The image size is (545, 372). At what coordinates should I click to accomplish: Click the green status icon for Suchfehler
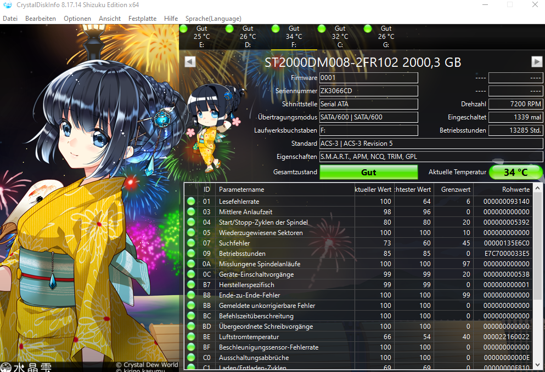(191, 243)
